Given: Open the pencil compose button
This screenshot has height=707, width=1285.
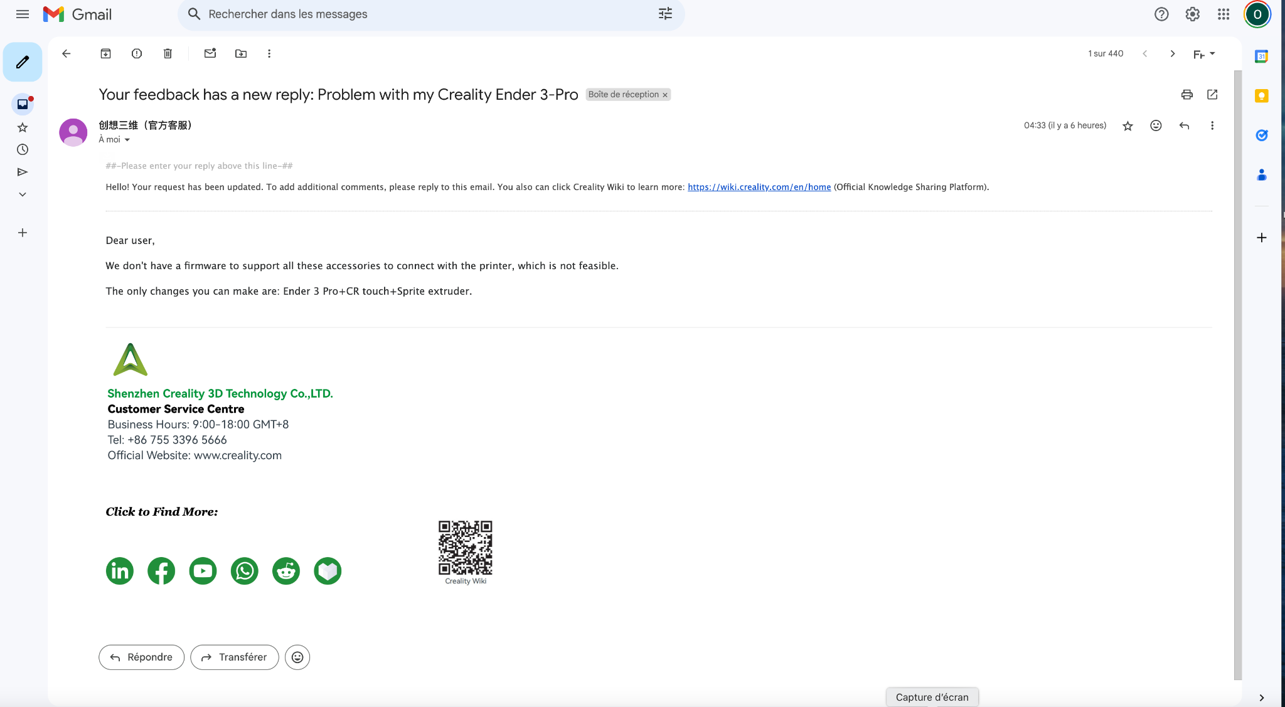Looking at the screenshot, I should click(x=23, y=62).
